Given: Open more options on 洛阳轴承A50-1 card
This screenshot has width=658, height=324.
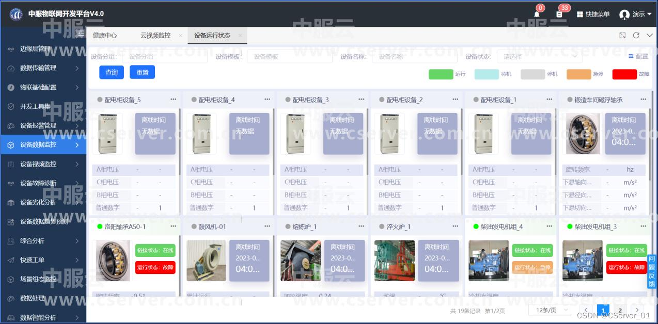Looking at the screenshot, I should (173, 226).
